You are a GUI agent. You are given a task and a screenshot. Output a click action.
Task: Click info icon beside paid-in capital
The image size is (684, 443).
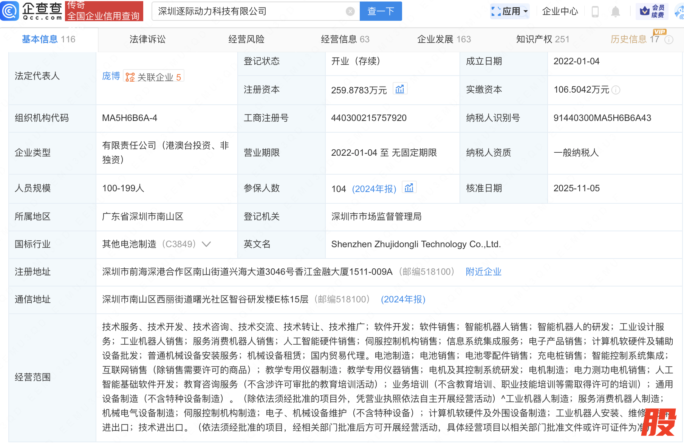[616, 90]
